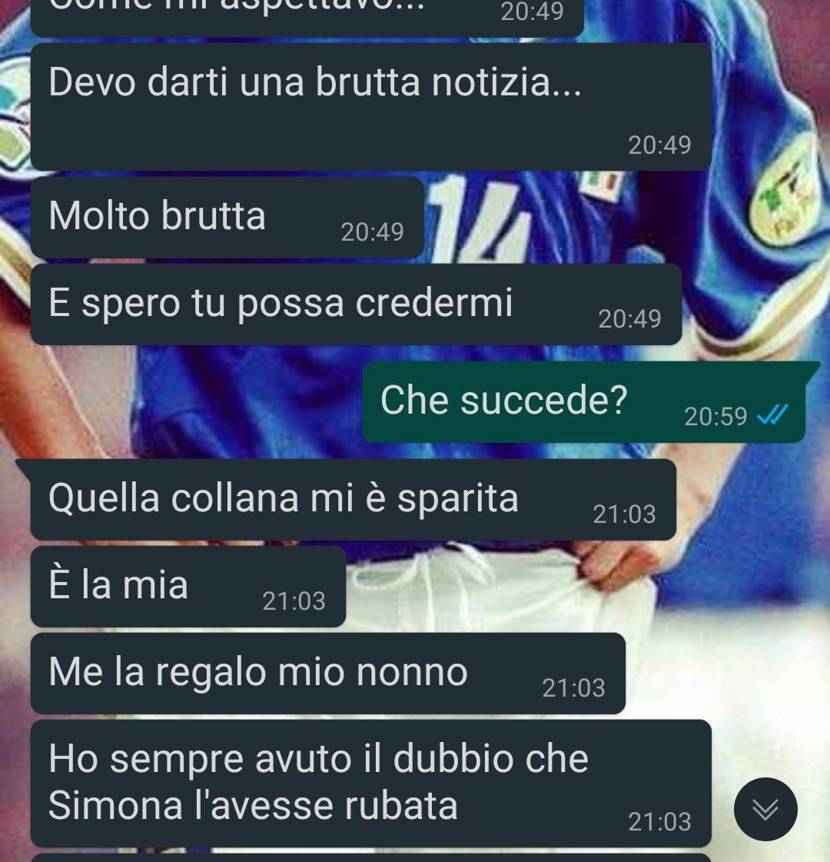Click the 21:03 timestamp on the Simona message
This screenshot has height=862, width=830.
(659, 822)
